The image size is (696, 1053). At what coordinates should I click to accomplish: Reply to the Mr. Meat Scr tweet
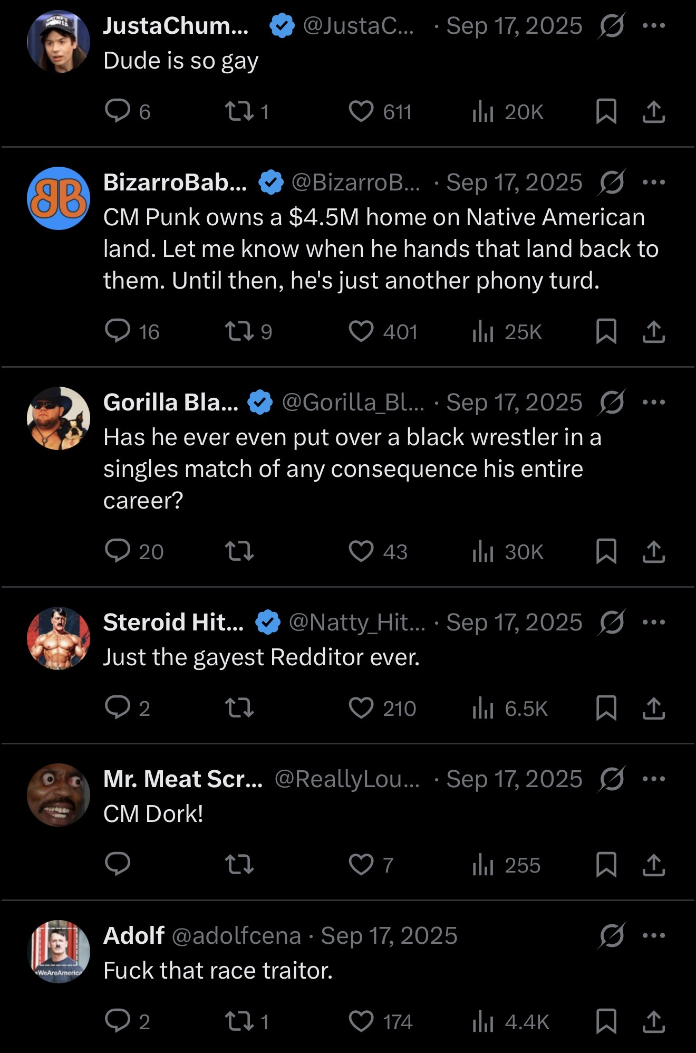(x=118, y=864)
